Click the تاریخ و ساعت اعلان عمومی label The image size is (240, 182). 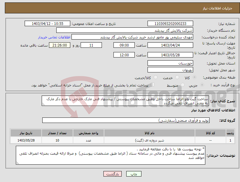(x=94, y=24)
